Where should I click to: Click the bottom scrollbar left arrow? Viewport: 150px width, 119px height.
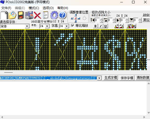pos(2,117)
